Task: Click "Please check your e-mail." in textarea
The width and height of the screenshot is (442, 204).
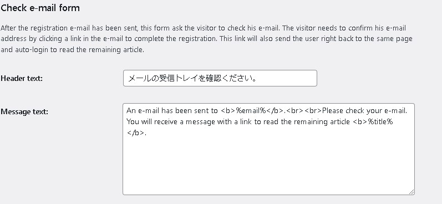Action: click(x=364, y=111)
